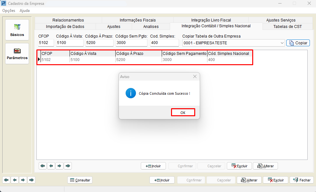Click the Código À Prazo column header
The width and height of the screenshot is (316, 192).
point(139,53)
